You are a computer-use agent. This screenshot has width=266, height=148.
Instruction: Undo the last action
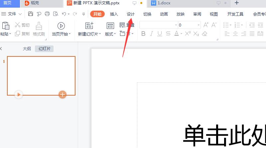click(x=64, y=14)
